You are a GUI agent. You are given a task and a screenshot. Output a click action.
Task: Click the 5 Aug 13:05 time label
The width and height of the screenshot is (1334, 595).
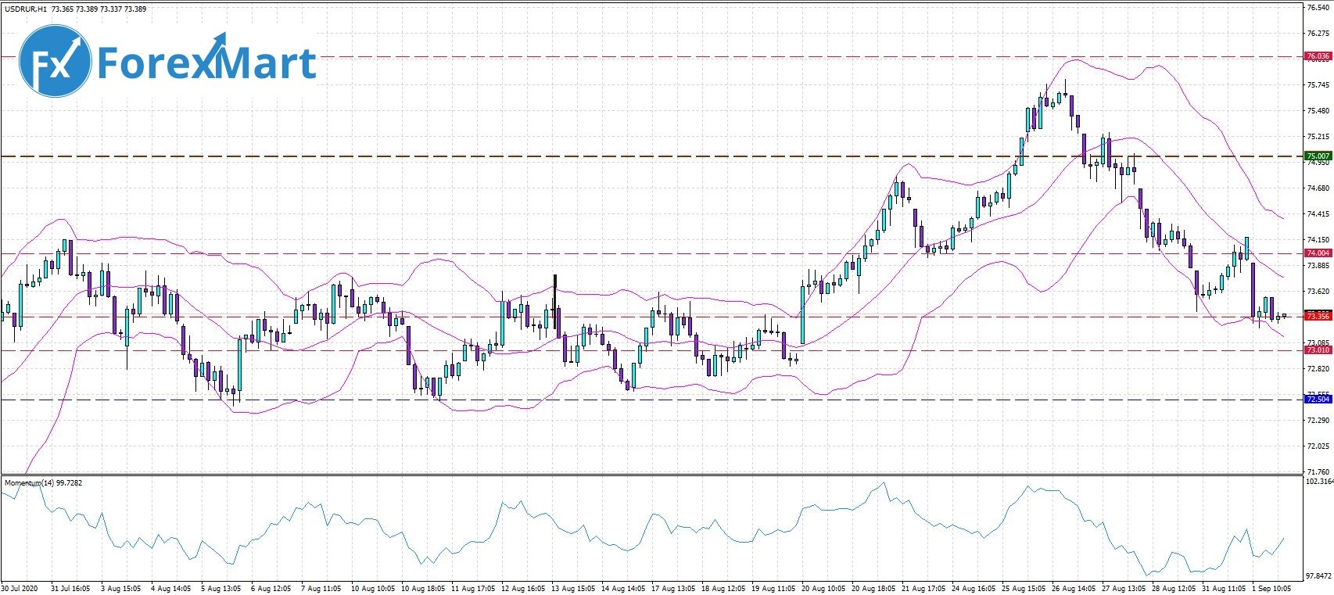pyautogui.click(x=222, y=588)
